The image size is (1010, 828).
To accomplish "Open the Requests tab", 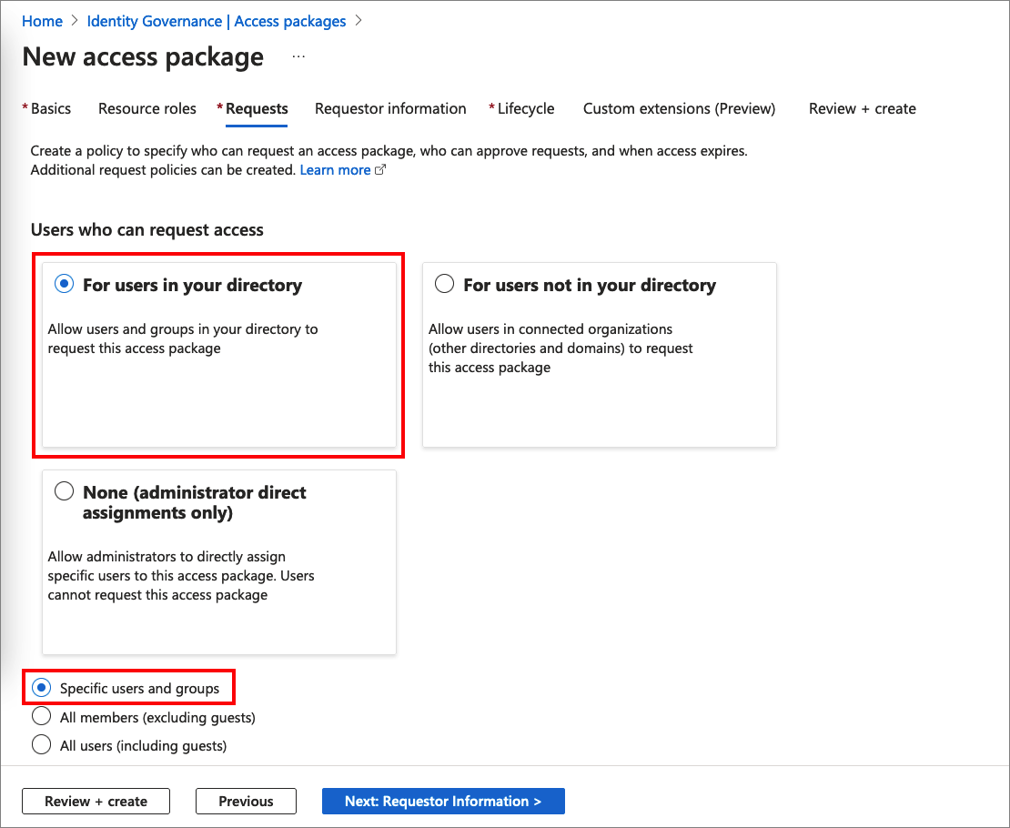I will tap(257, 108).
